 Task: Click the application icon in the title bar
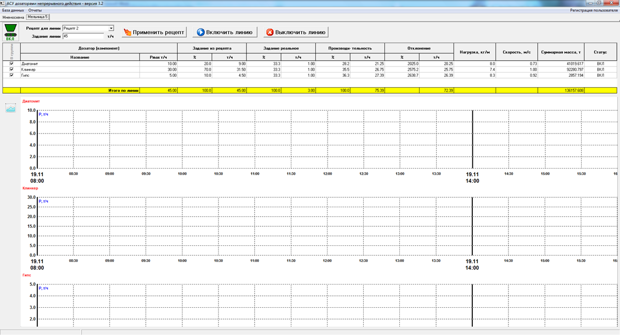pyautogui.click(x=4, y=3)
